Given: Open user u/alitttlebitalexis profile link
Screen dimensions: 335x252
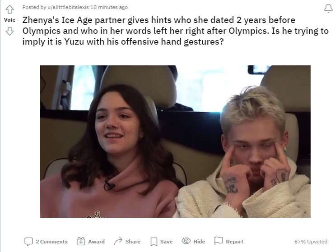Looking at the screenshot, I should click(68, 7).
